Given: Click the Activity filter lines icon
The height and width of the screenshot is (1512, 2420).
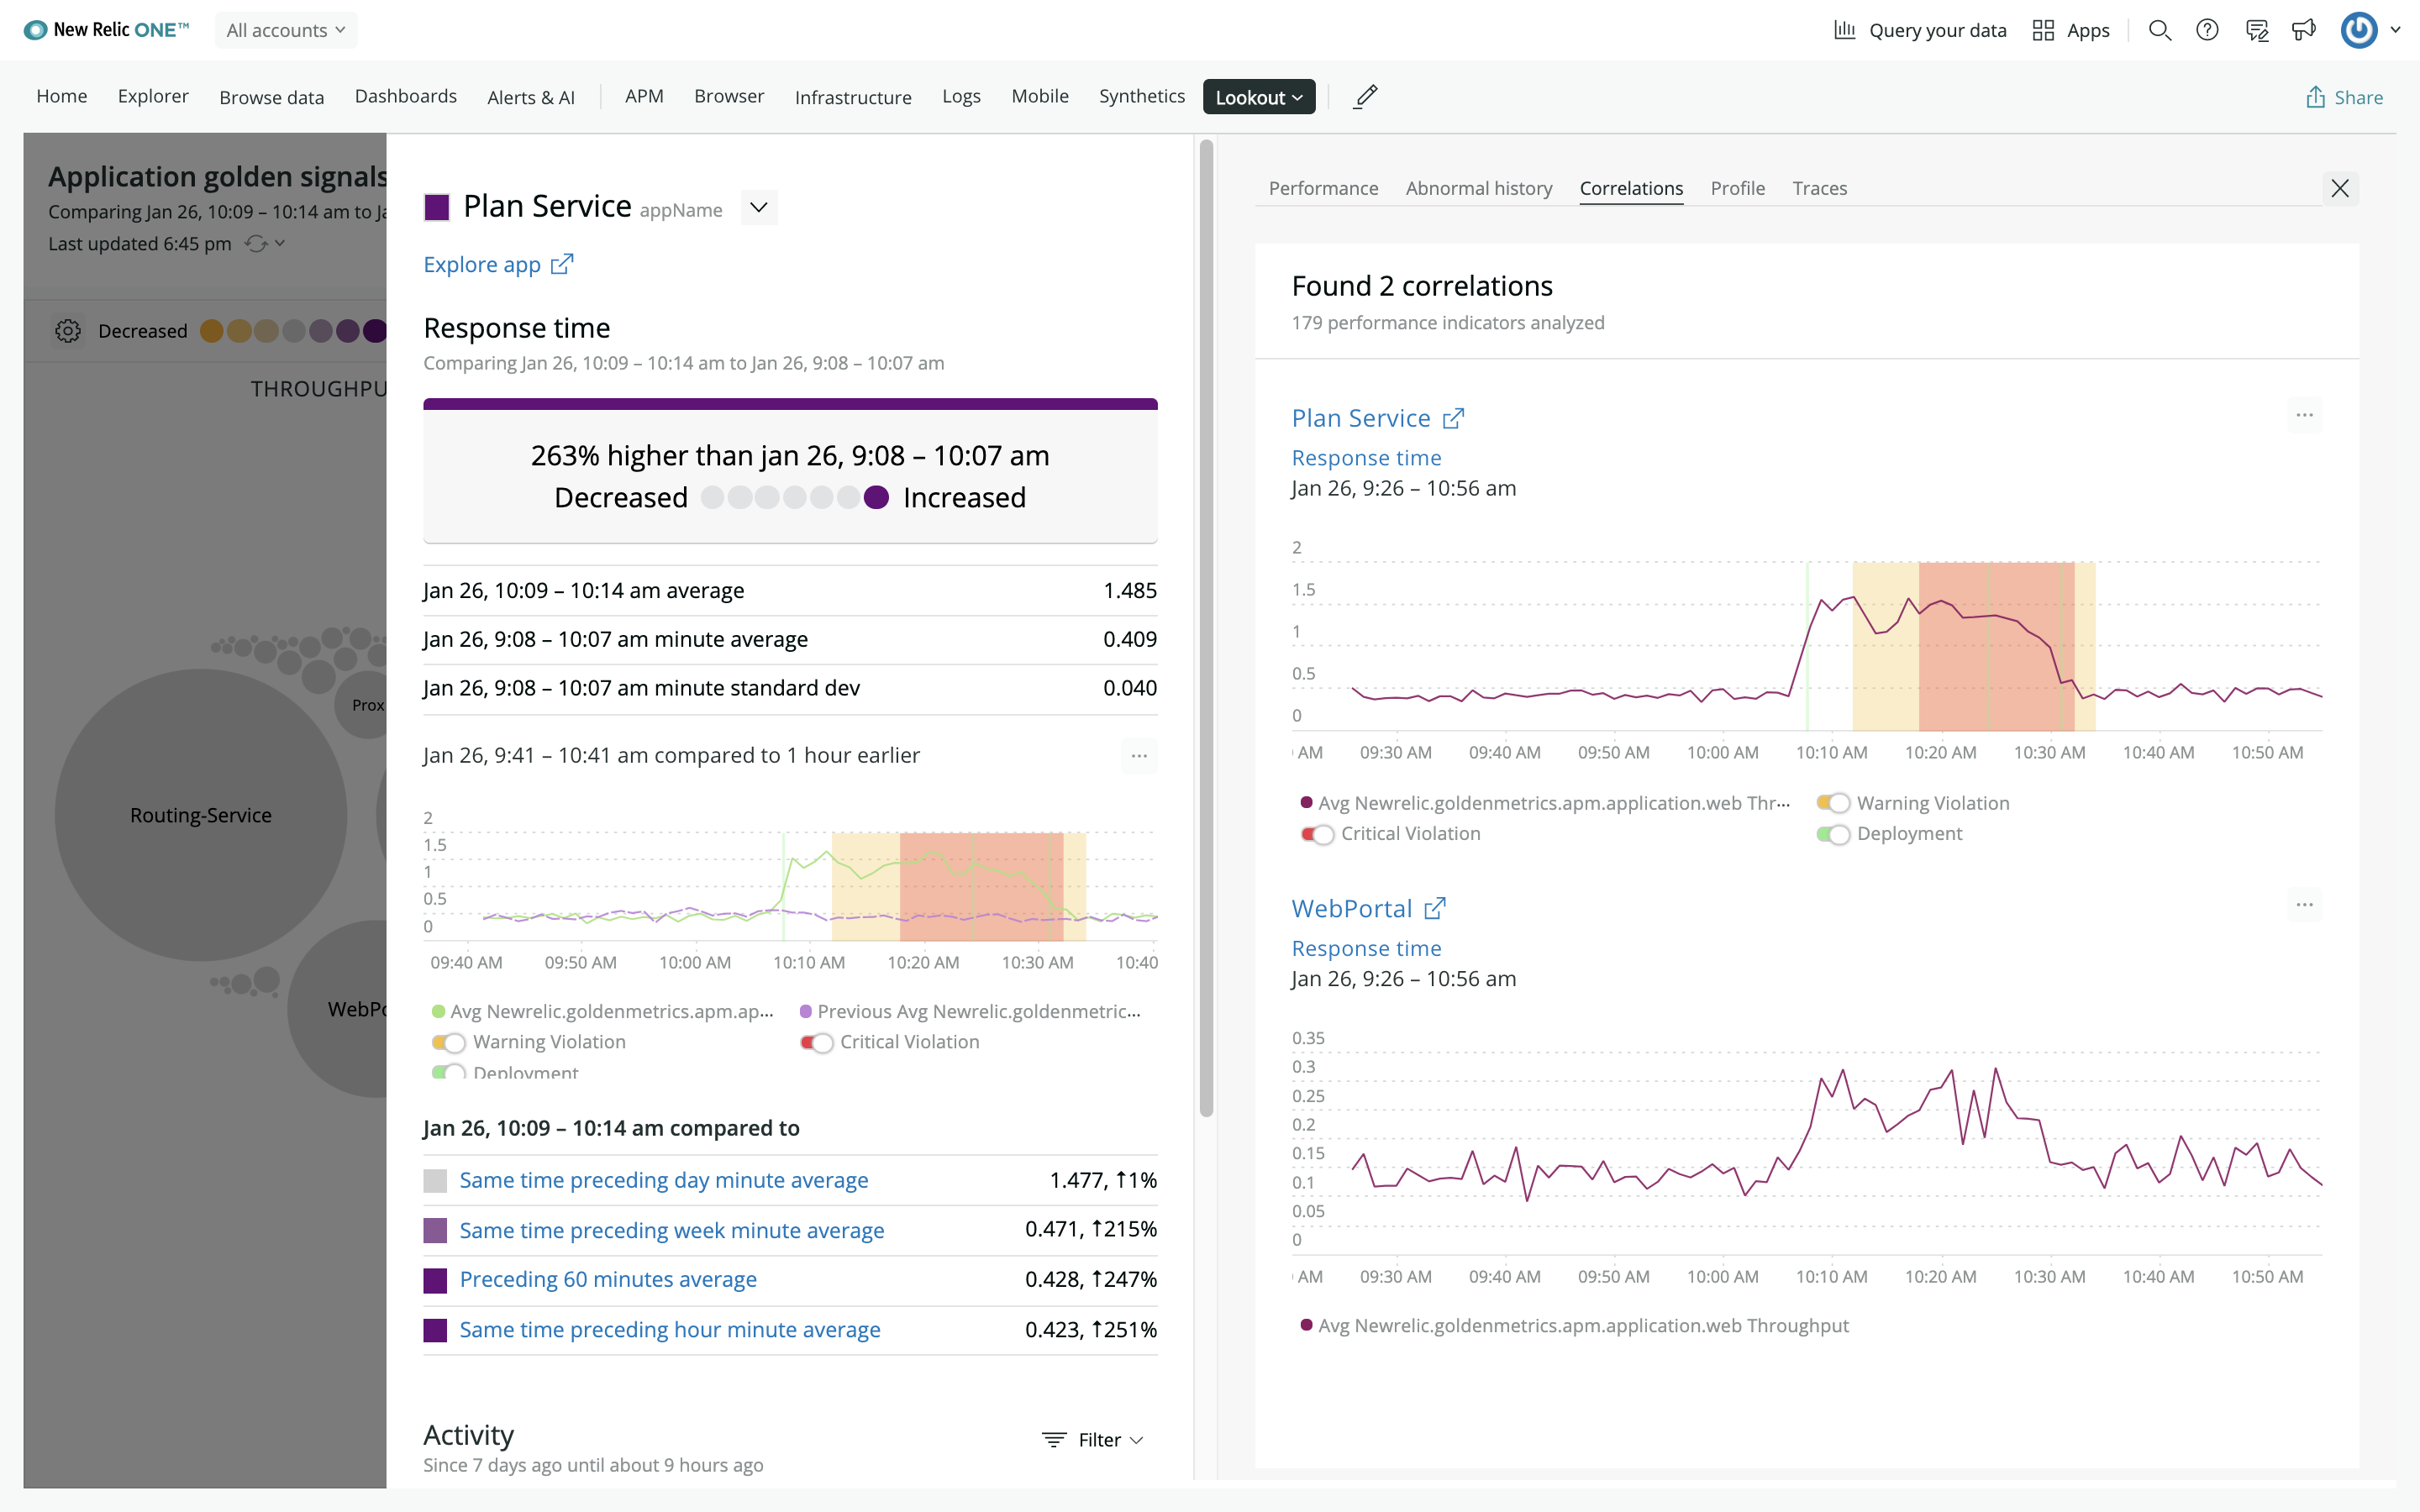Looking at the screenshot, I should click(x=1054, y=1440).
